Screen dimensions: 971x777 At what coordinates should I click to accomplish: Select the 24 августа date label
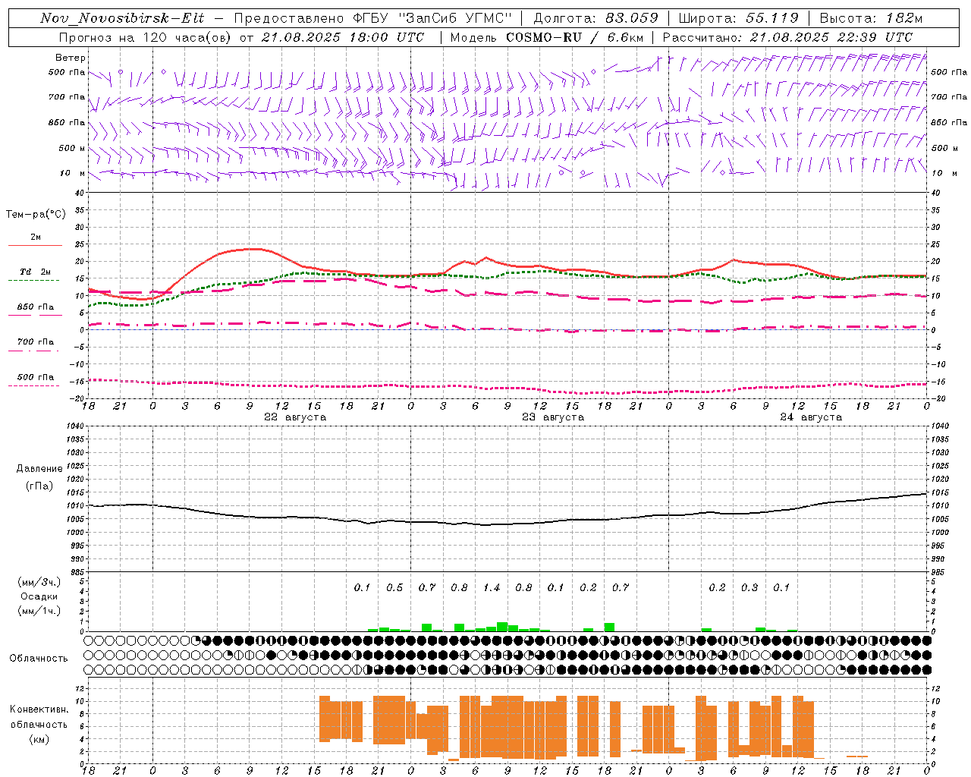point(811,417)
